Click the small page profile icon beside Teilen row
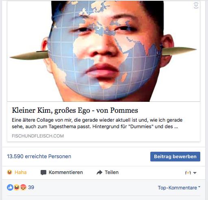Image resolution: width=208 pixels, height=200 pixels. click(x=188, y=173)
